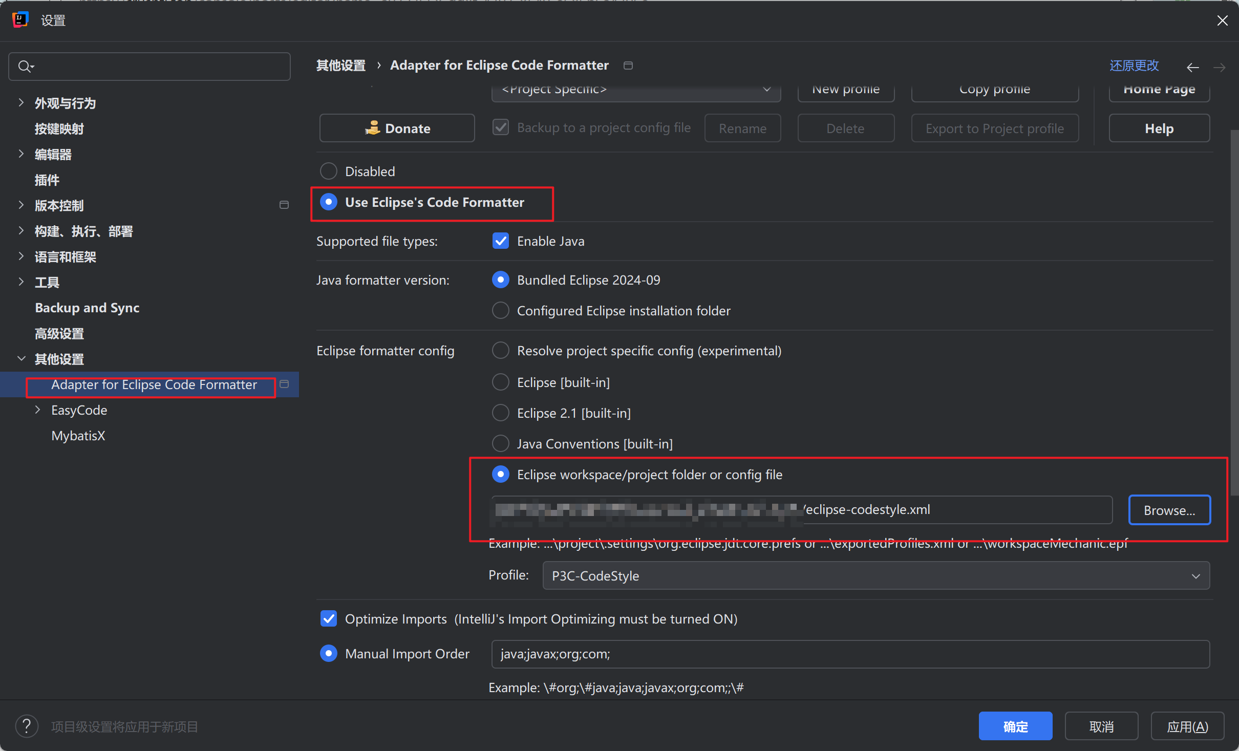
Task: Click Export to Project profile button
Action: (995, 128)
